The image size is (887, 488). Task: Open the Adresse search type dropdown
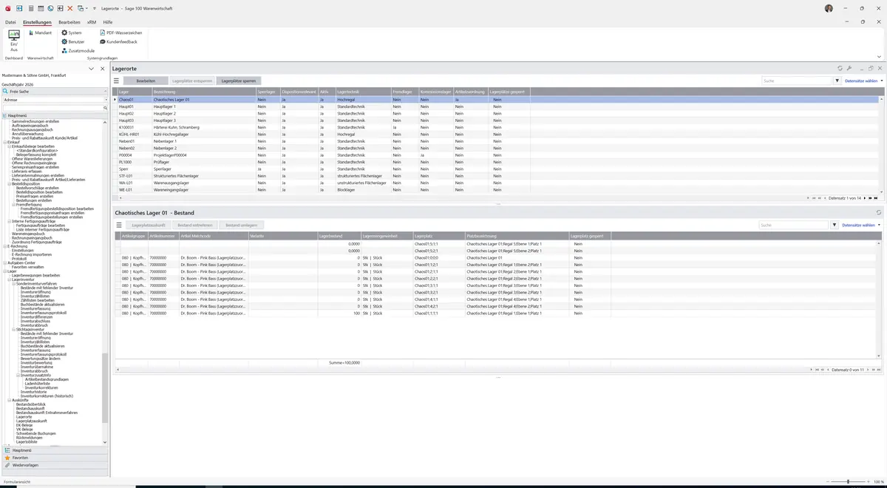point(55,100)
